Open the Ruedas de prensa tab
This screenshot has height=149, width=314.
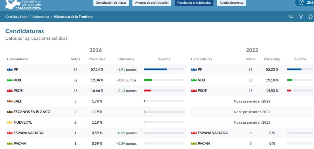click(232, 3)
